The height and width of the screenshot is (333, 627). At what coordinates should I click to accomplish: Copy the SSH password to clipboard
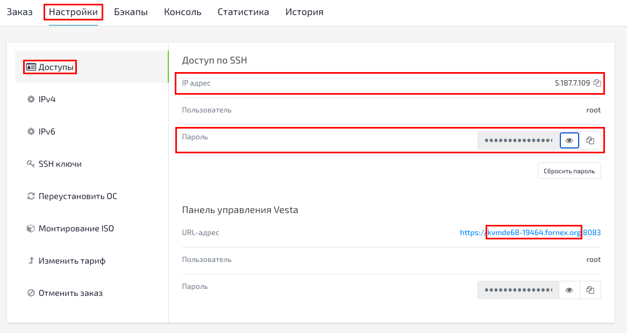click(x=590, y=140)
